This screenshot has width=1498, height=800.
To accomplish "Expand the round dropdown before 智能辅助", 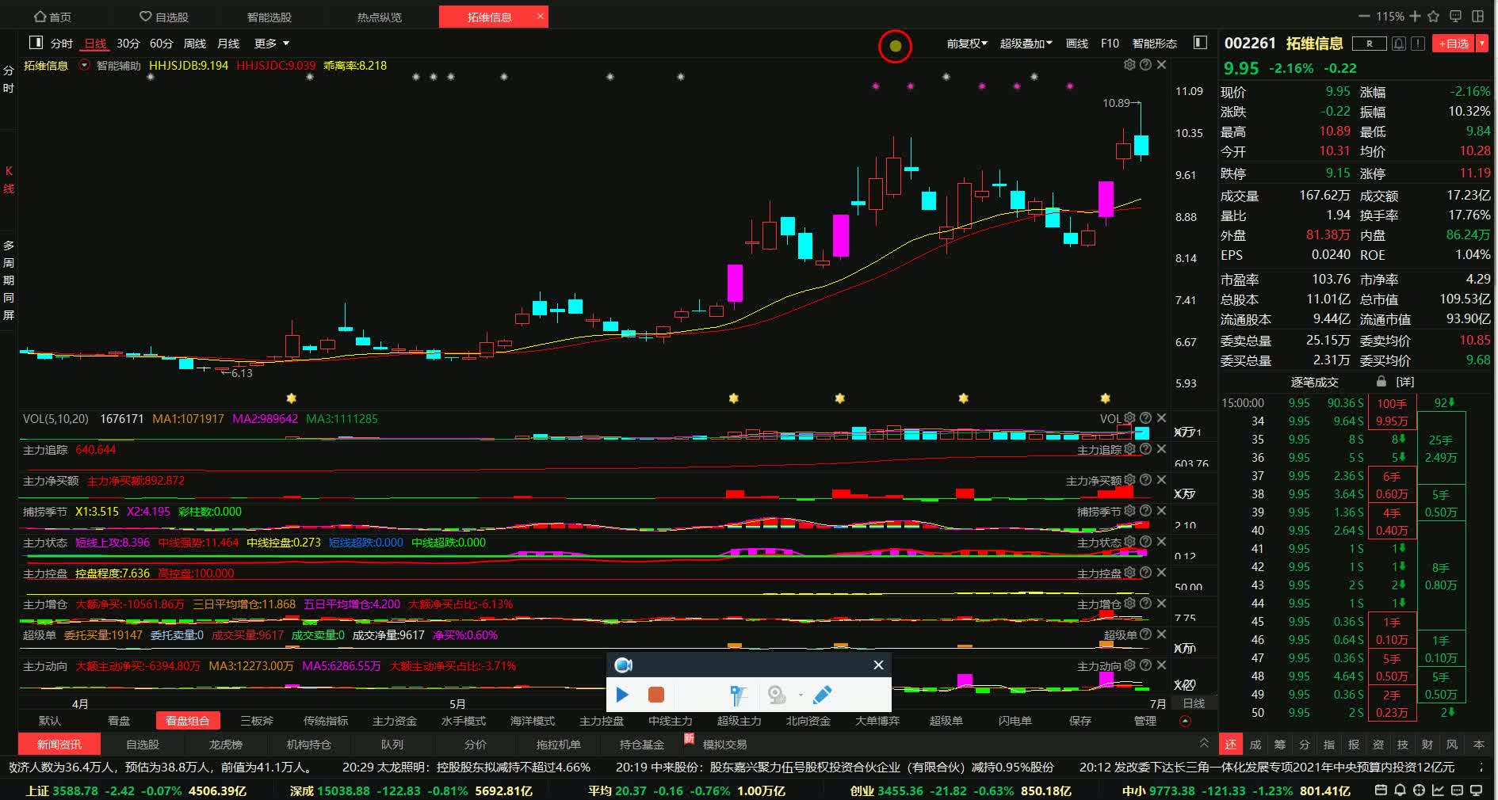I will pyautogui.click(x=84, y=66).
